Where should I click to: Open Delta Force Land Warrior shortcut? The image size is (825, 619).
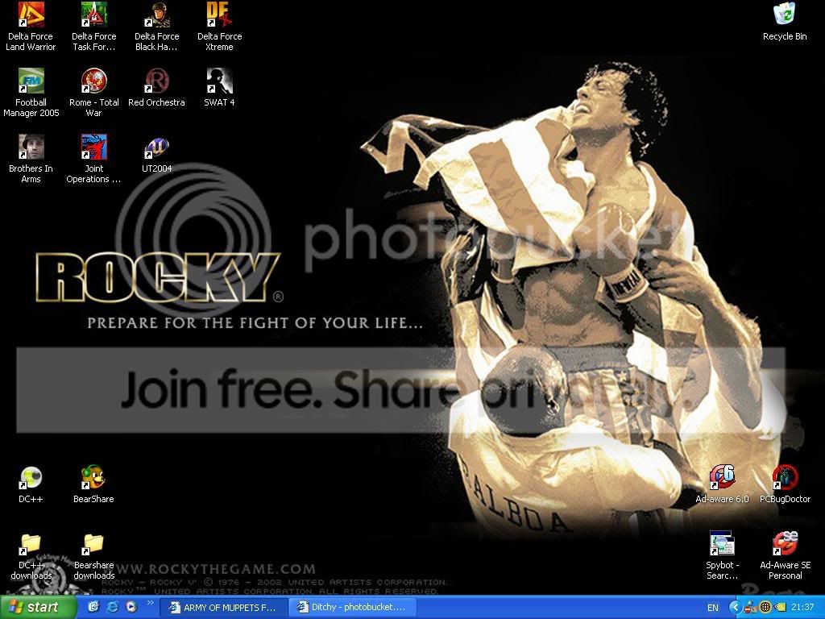(x=31, y=27)
